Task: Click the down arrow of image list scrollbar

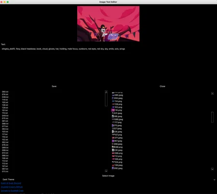Action: (212, 169)
